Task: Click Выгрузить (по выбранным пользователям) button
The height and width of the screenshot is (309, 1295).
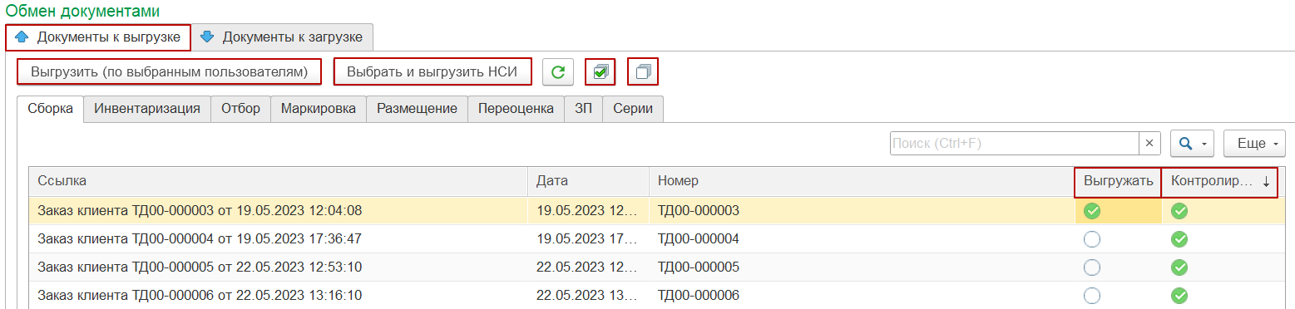Action: (x=169, y=72)
